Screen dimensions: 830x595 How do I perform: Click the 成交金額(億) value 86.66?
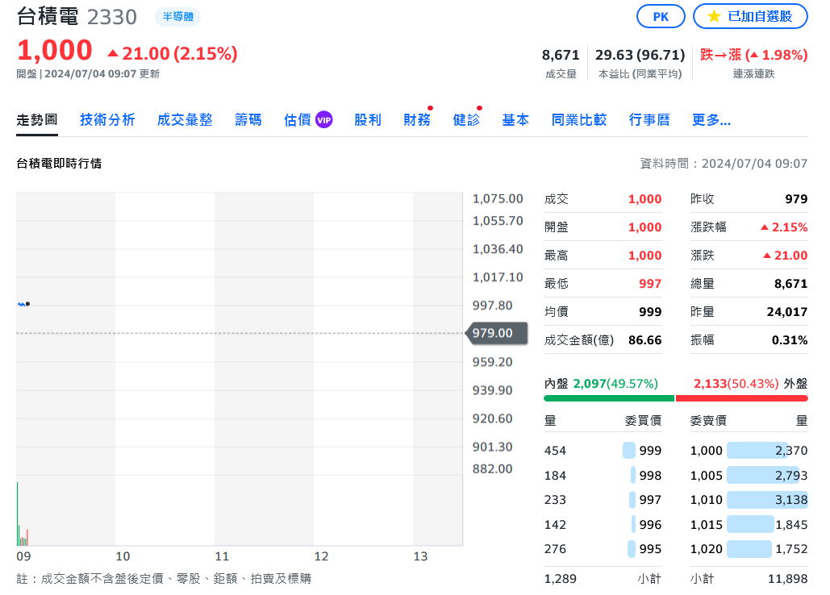(x=644, y=340)
